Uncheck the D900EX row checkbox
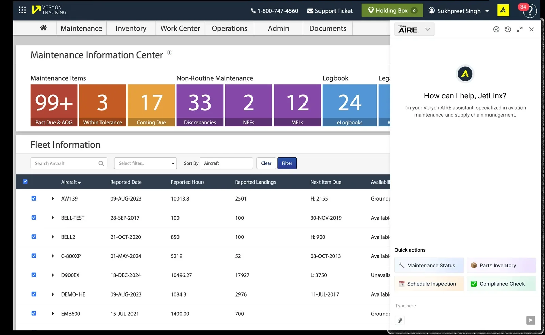The image size is (545, 335). [x=34, y=275]
